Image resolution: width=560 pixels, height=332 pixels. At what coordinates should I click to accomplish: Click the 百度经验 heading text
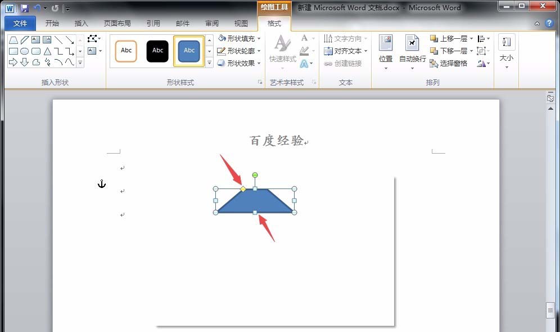277,141
